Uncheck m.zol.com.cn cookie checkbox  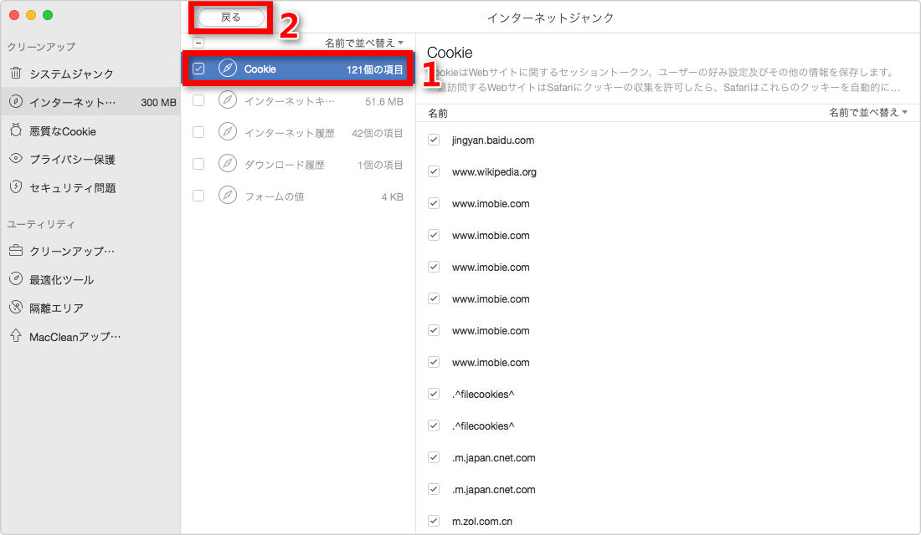434,520
